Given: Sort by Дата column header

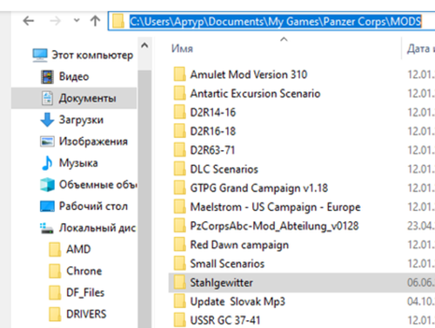Looking at the screenshot, I should click(420, 49).
